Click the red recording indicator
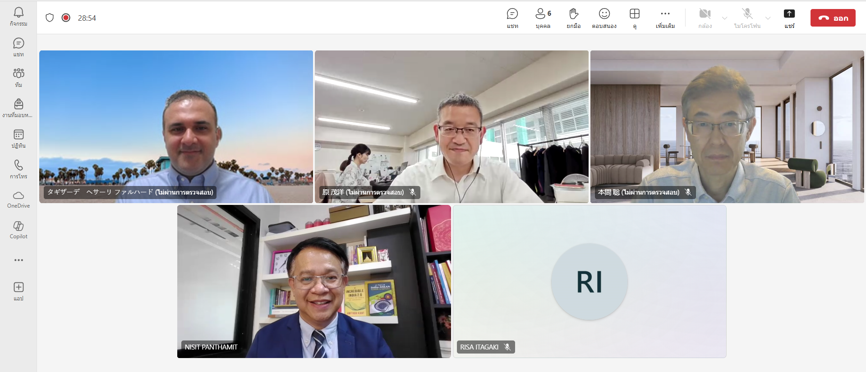This screenshot has width=866, height=372. click(66, 18)
